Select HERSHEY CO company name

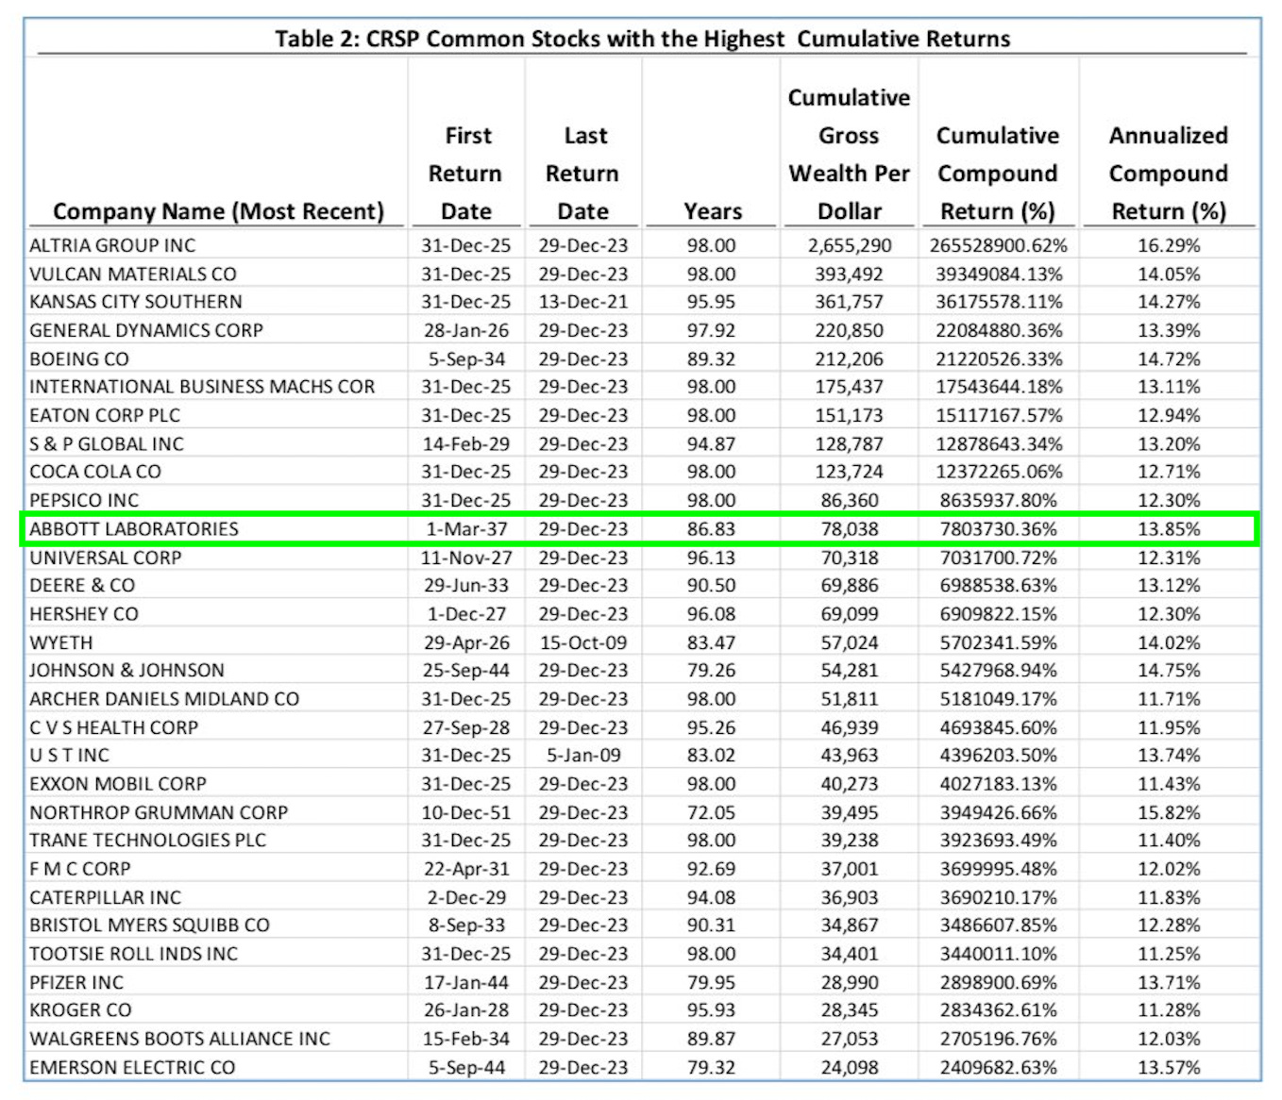click(84, 614)
